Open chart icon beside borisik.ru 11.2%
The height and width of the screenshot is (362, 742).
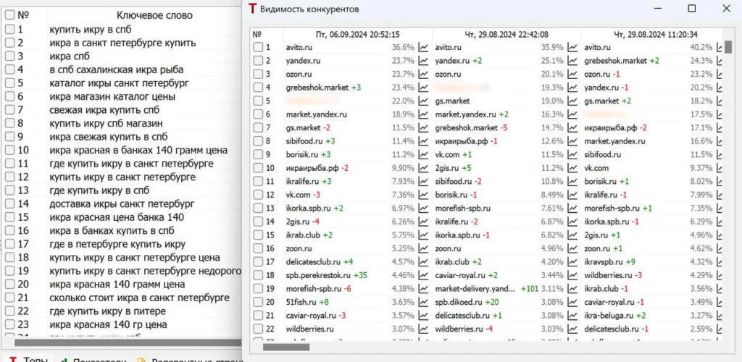[423, 154]
